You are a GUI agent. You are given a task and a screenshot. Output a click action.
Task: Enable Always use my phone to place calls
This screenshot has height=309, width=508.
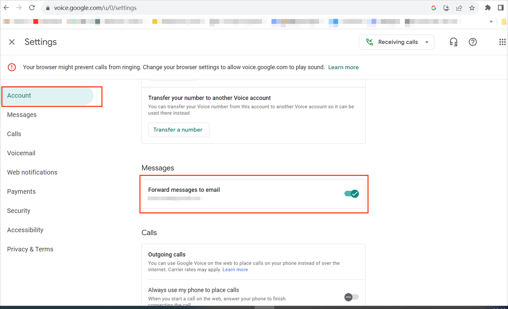(x=351, y=297)
